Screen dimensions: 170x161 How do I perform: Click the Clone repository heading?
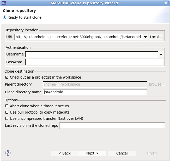coord(19,11)
